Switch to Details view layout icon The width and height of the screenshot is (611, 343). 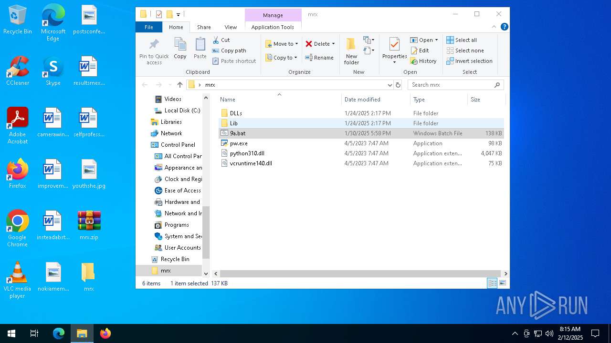point(492,283)
